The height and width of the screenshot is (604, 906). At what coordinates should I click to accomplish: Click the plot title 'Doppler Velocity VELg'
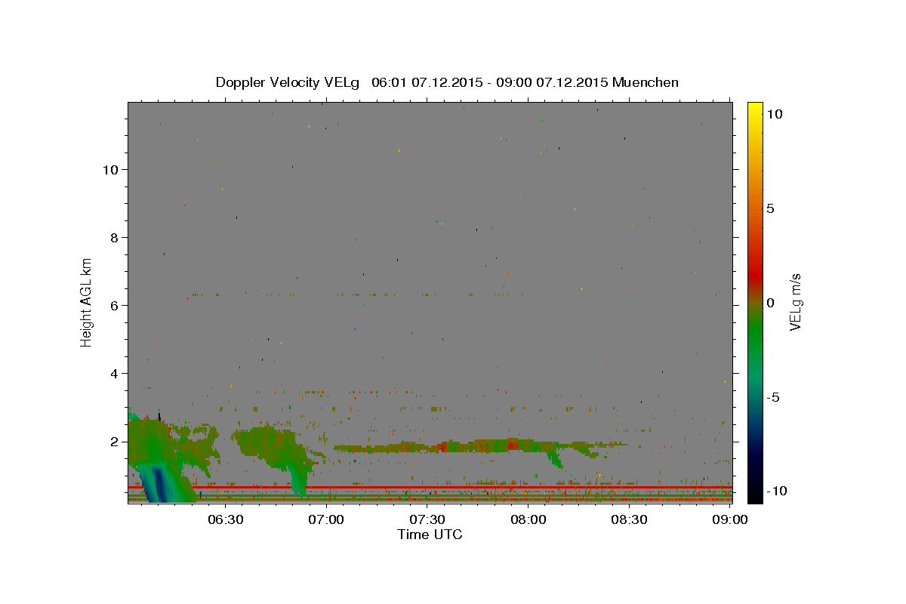288,82
